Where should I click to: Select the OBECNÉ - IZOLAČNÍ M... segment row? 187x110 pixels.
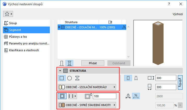[92, 27]
